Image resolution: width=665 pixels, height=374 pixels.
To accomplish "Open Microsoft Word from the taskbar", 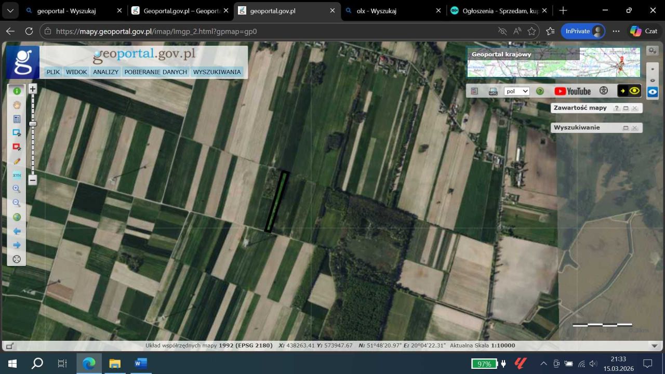I will 141,363.
